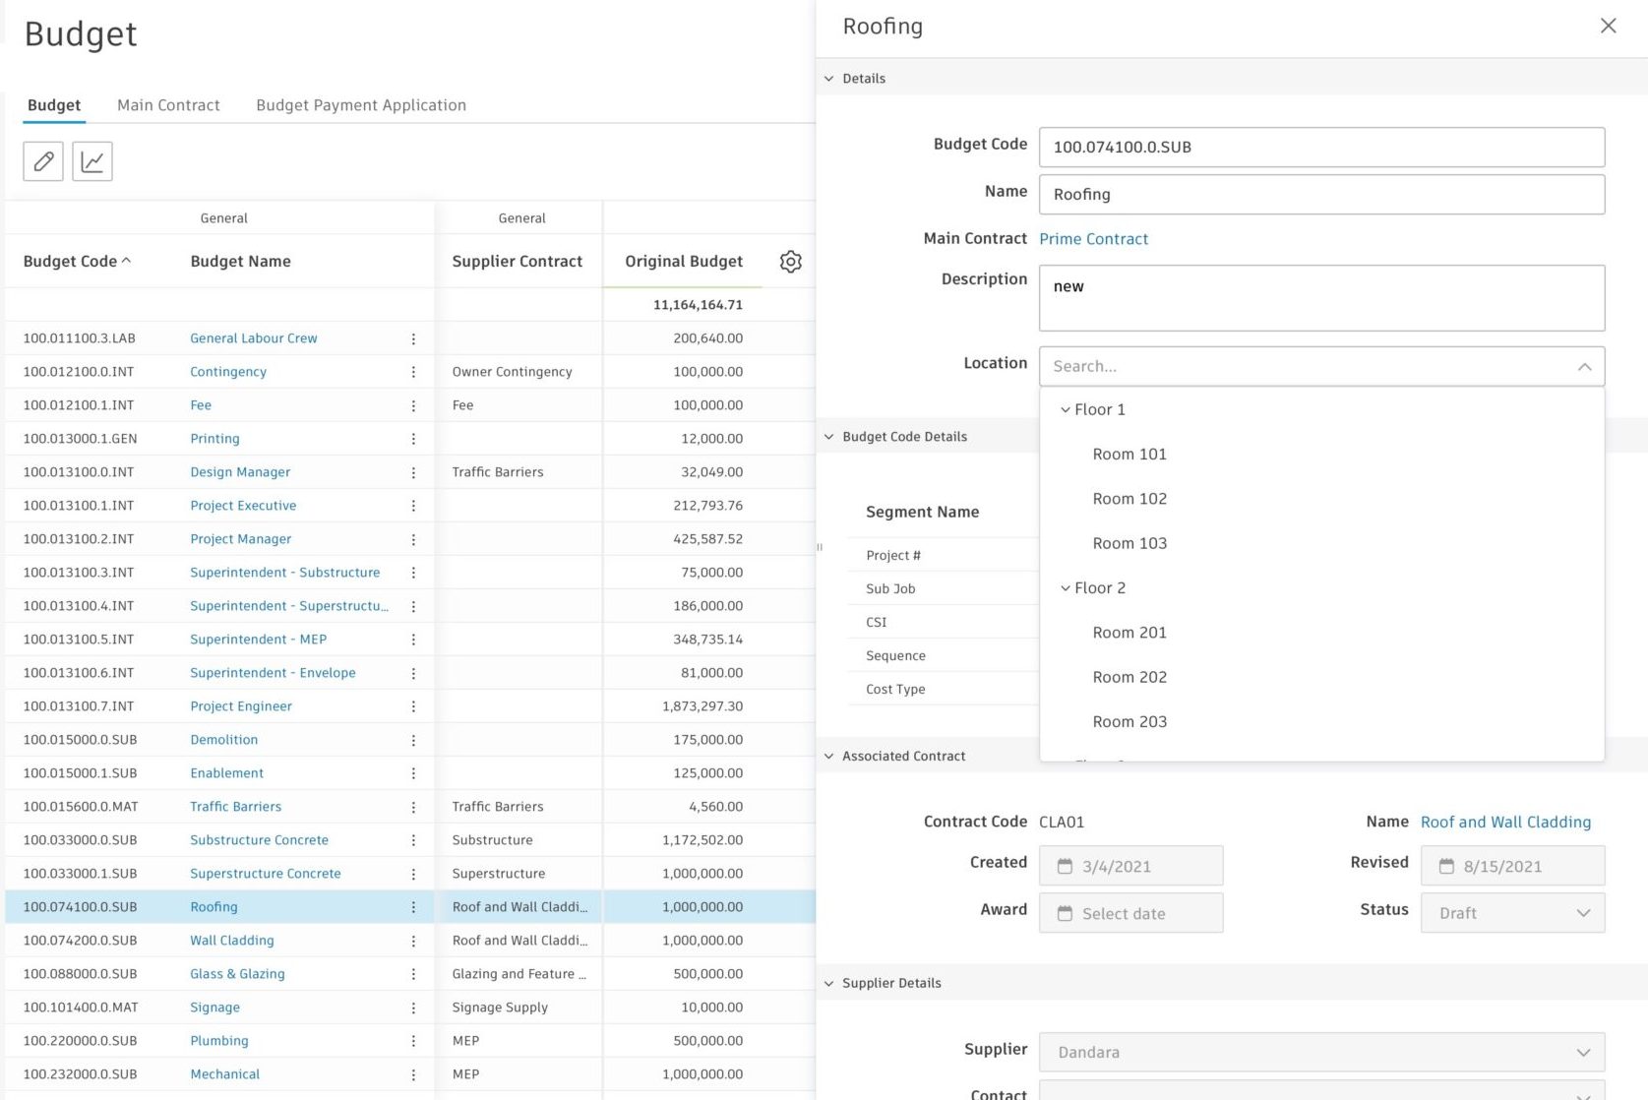Collapse the Budget Code Details section
Screen dimensions: 1648x1100
[829, 437]
